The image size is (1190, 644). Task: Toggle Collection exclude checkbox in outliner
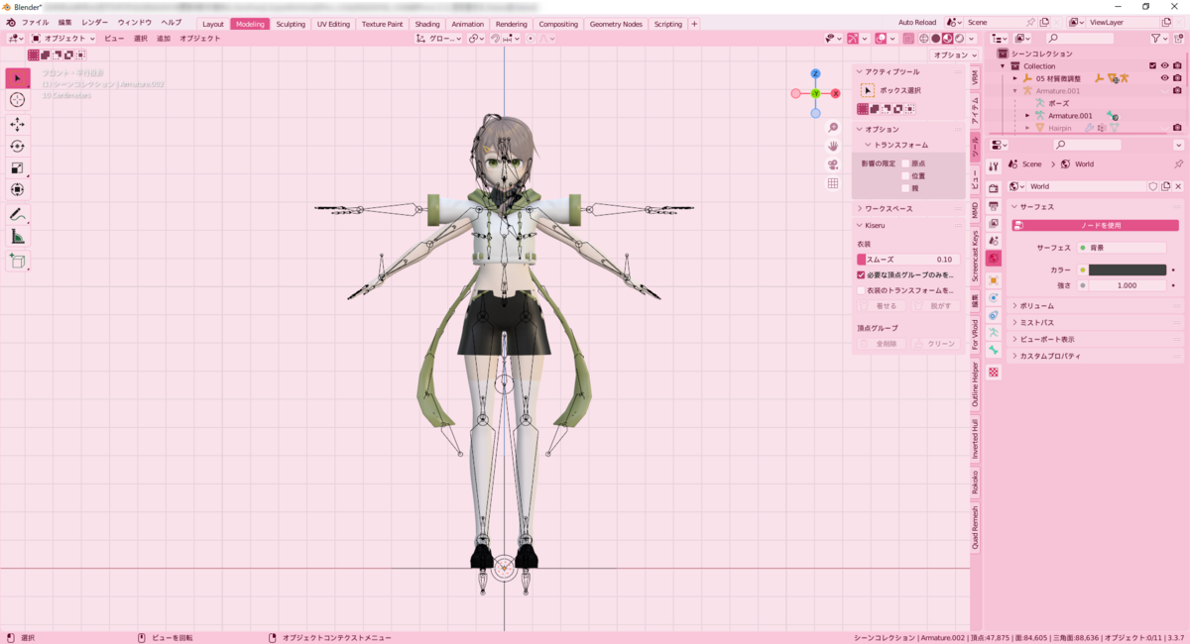tap(1152, 65)
